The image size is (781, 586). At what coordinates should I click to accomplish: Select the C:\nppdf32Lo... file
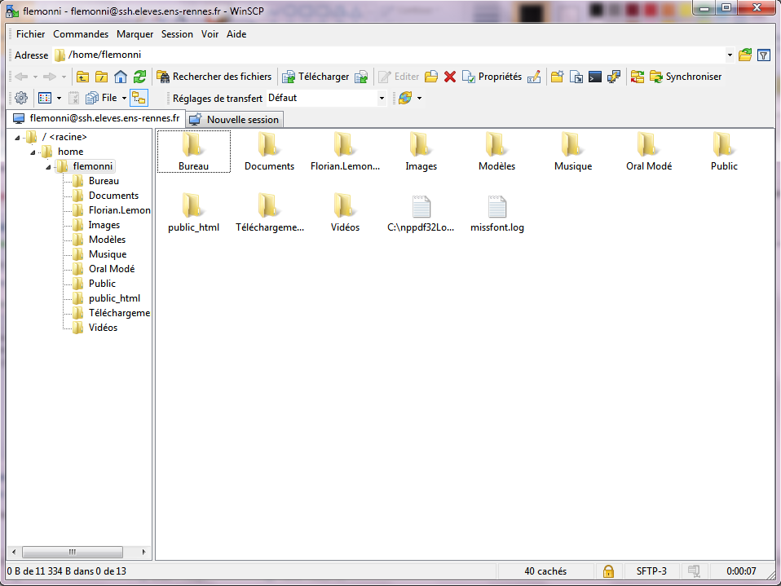pyautogui.click(x=421, y=214)
